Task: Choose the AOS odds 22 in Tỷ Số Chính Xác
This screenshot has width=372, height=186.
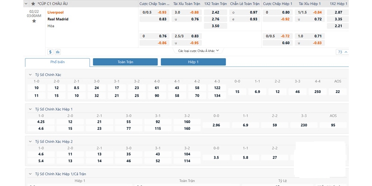Action: (338, 92)
